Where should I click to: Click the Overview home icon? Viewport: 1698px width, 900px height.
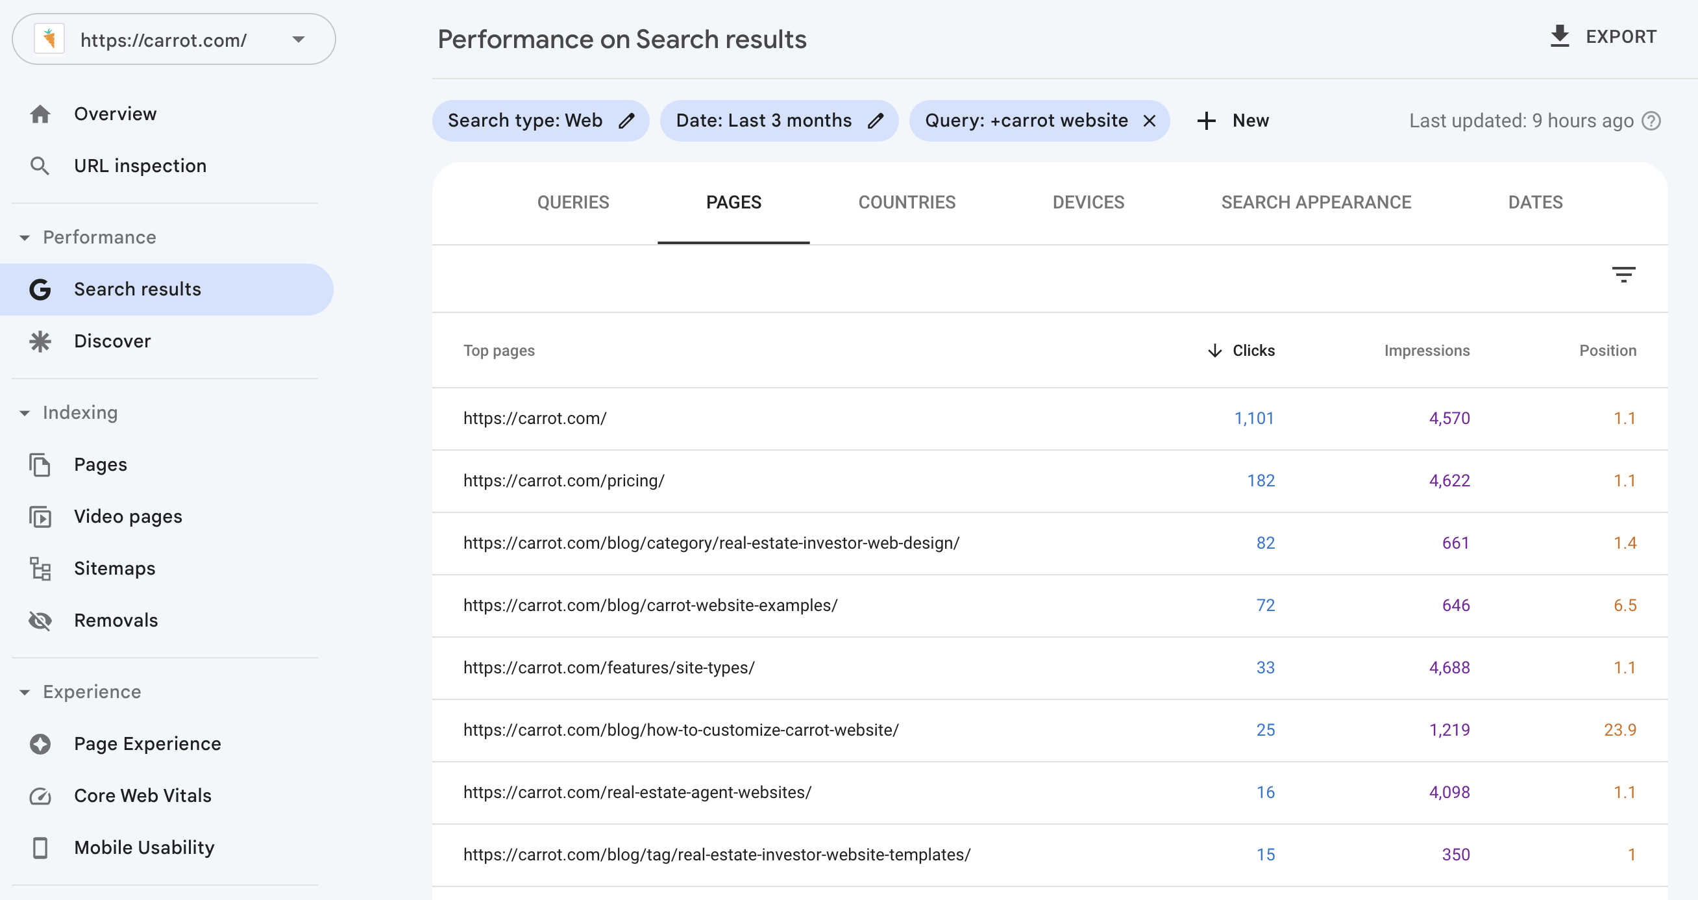coord(40,114)
